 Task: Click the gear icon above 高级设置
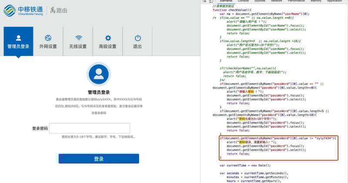coord(108,38)
